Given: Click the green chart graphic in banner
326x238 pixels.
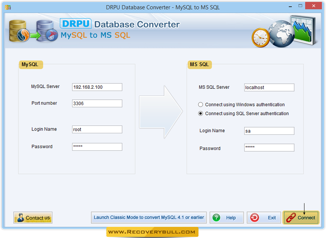Looking at the screenshot, I should (304, 30).
